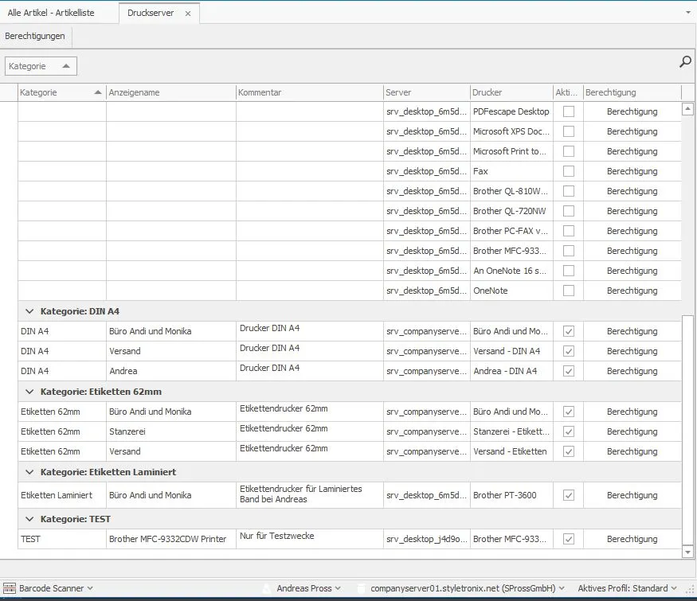Click the scrollbar down arrow
This screenshot has height=601, width=697.
tap(687, 552)
